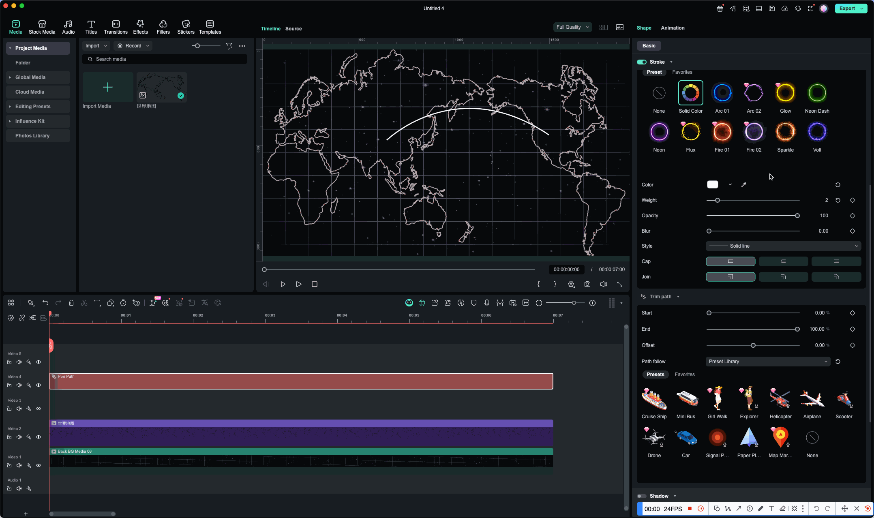
Task: Click the voiceover microphone icon in timeline toolbar
Action: tap(487, 303)
